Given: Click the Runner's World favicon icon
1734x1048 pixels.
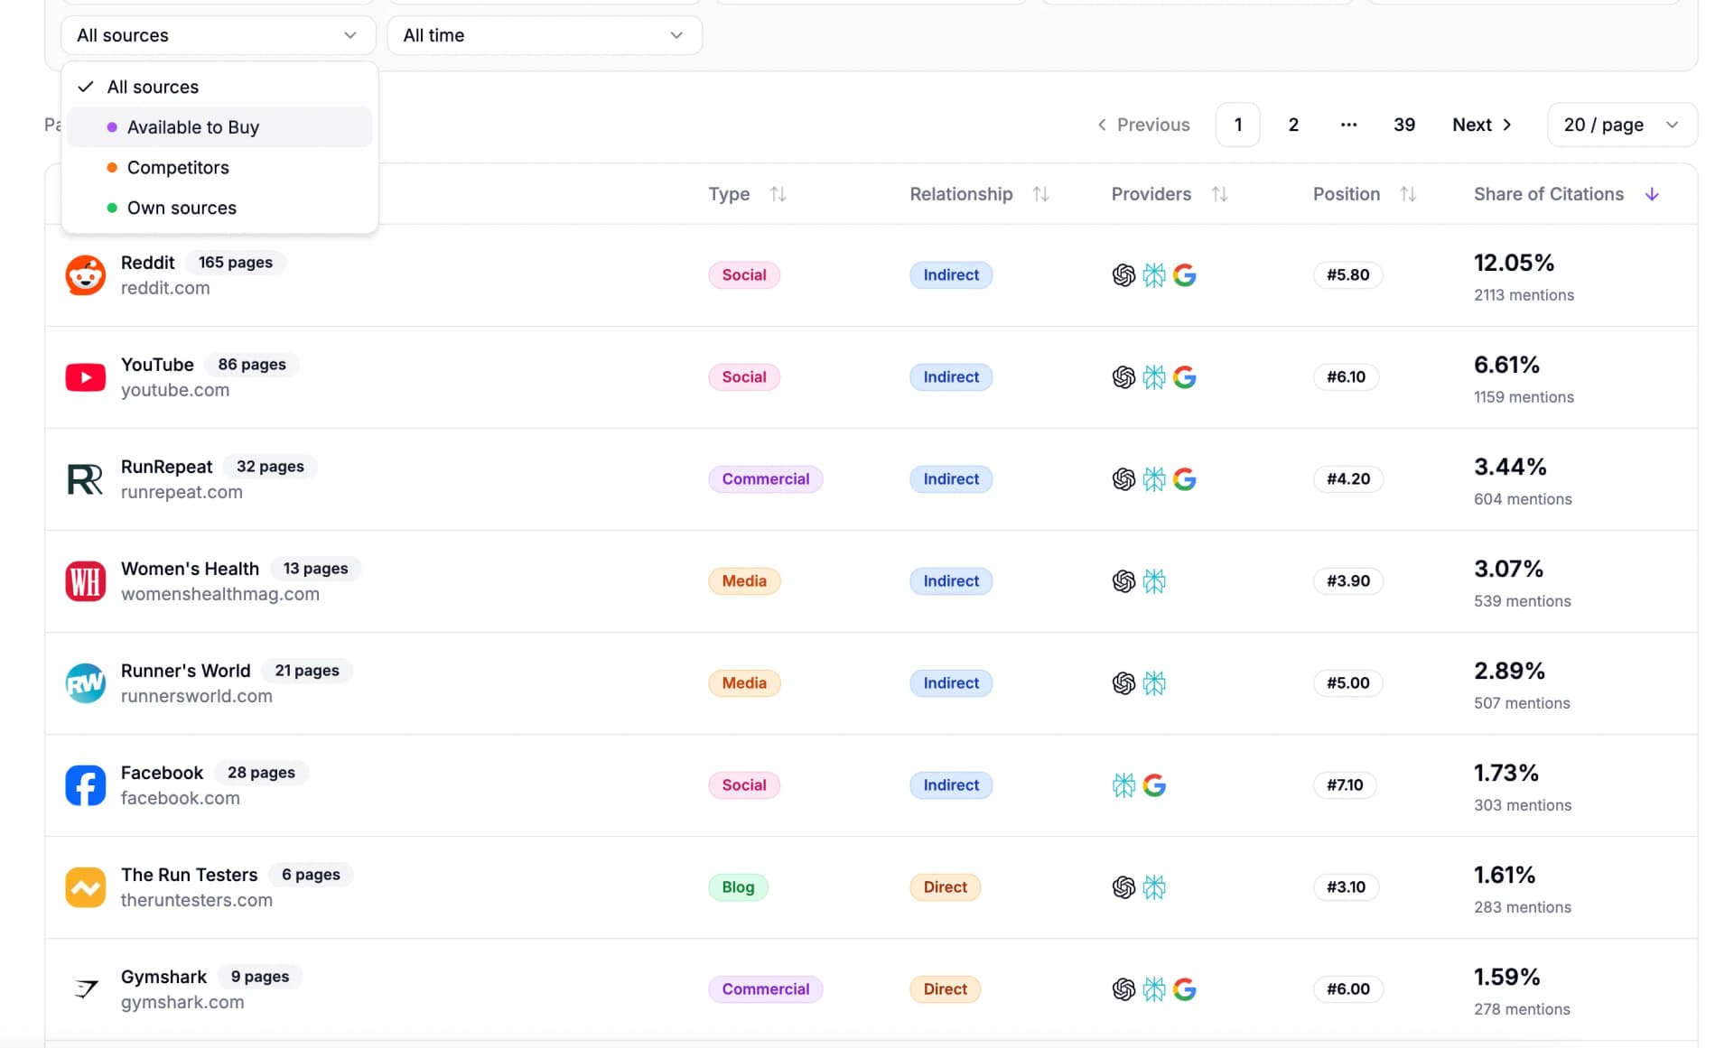Looking at the screenshot, I should point(85,683).
